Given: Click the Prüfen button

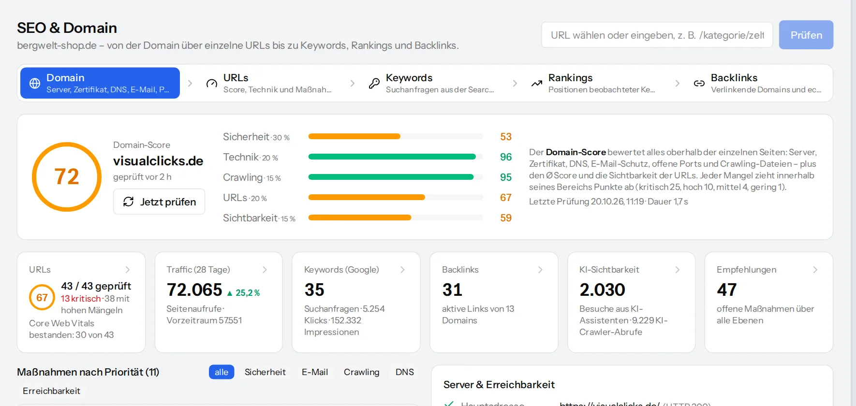Looking at the screenshot, I should [806, 35].
